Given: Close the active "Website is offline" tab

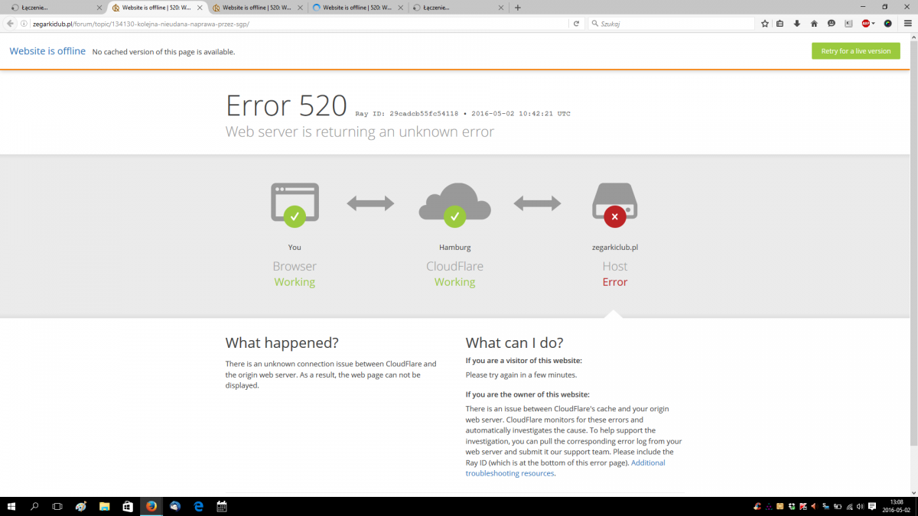Looking at the screenshot, I should (199, 8).
